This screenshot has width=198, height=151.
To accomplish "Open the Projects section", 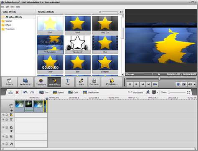I will tap(9, 82).
